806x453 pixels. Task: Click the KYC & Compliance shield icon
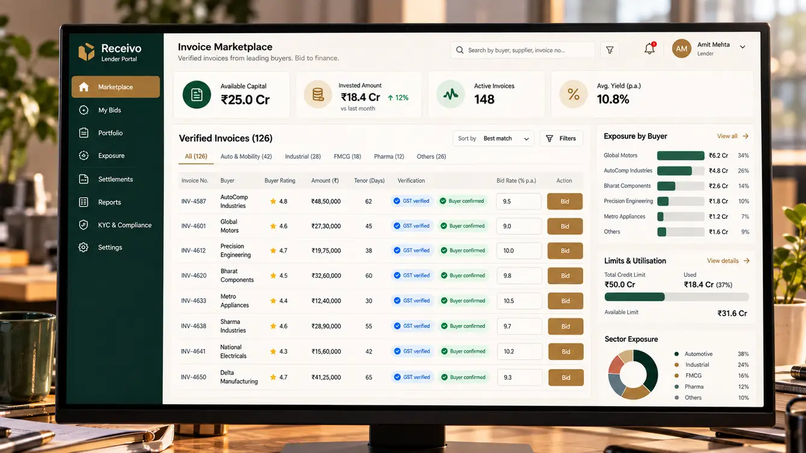[84, 225]
